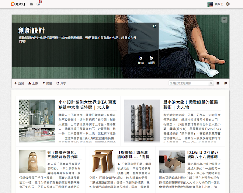
Task: View the 5 訂閱 subscriber count
Action: click(x=151, y=60)
